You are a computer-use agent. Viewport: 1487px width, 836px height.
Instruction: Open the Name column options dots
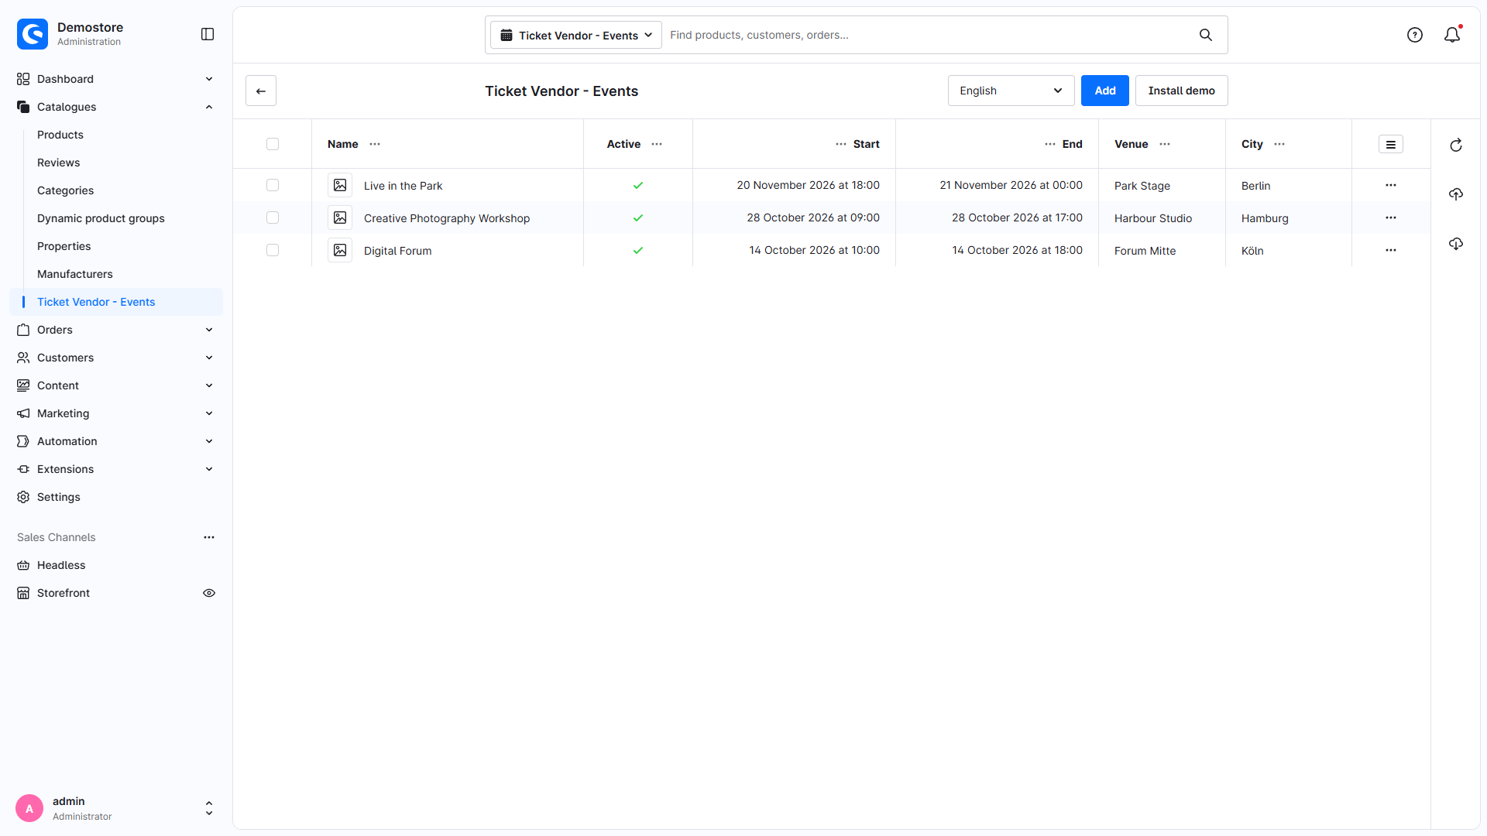(375, 144)
